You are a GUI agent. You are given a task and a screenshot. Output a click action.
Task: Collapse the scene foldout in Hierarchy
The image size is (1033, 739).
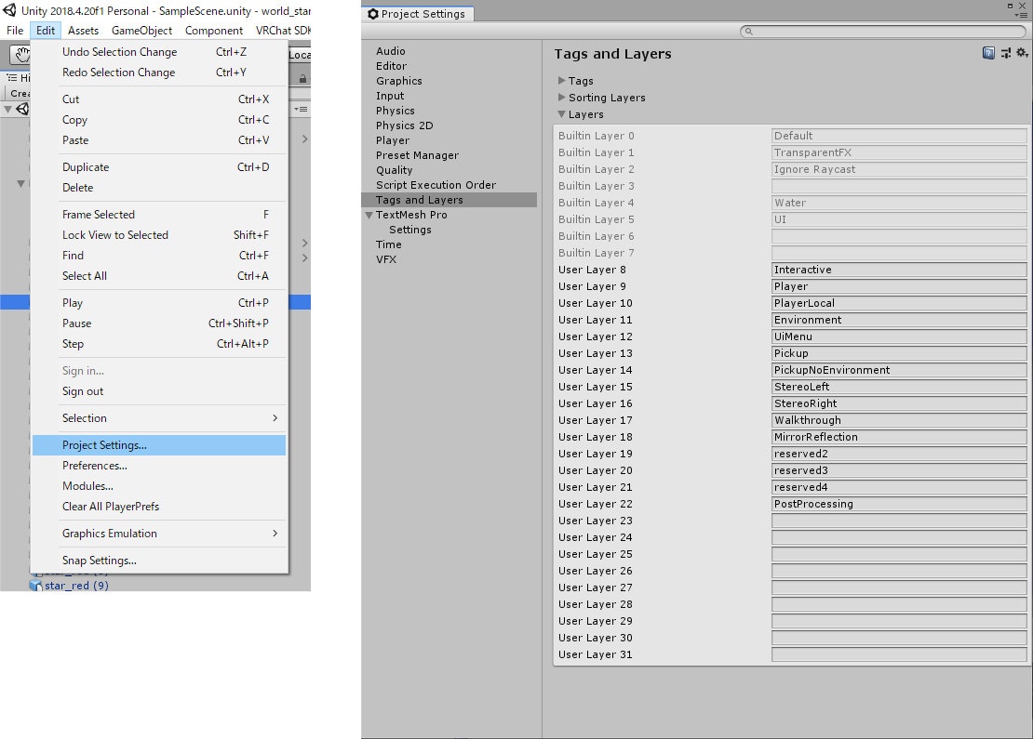click(x=7, y=110)
